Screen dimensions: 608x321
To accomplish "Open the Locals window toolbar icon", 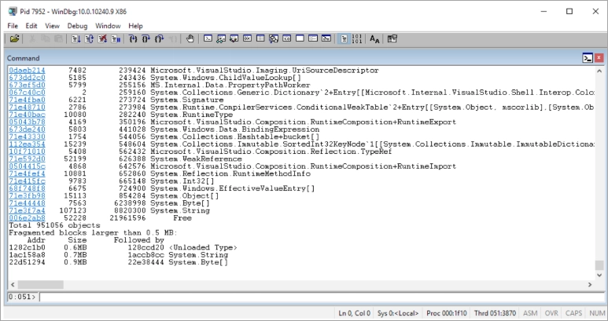I will pyautogui.click(x=234, y=38).
